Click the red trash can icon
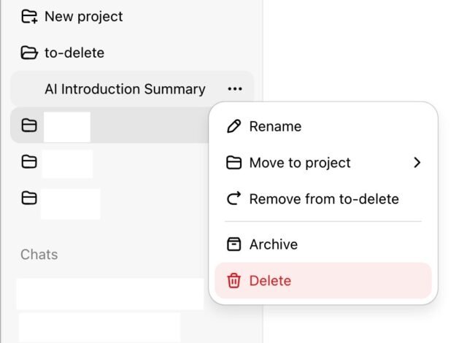 [x=233, y=280]
